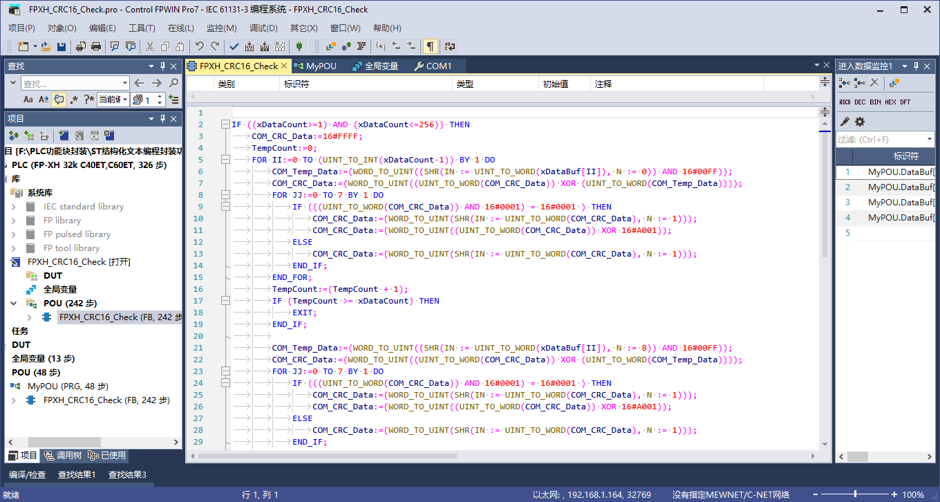Click the printer icon in the toolbar
Viewport: 940px width, 502px height.
pyautogui.click(x=96, y=46)
